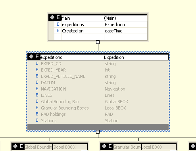Screen dimensions: 196x151
Task: Select the dateTime type cell
Action: 125,31
